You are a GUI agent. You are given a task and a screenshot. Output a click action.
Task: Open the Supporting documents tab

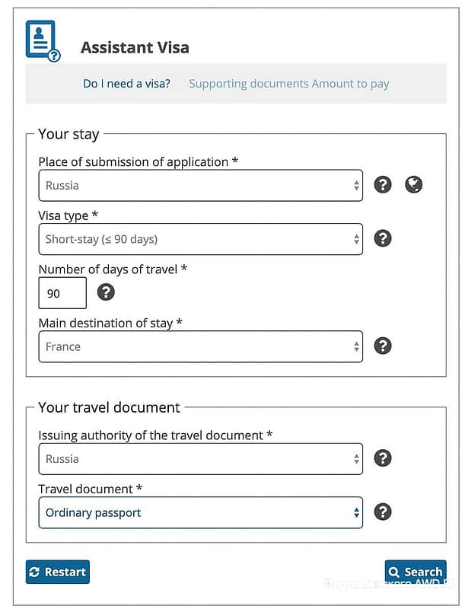[x=248, y=84]
